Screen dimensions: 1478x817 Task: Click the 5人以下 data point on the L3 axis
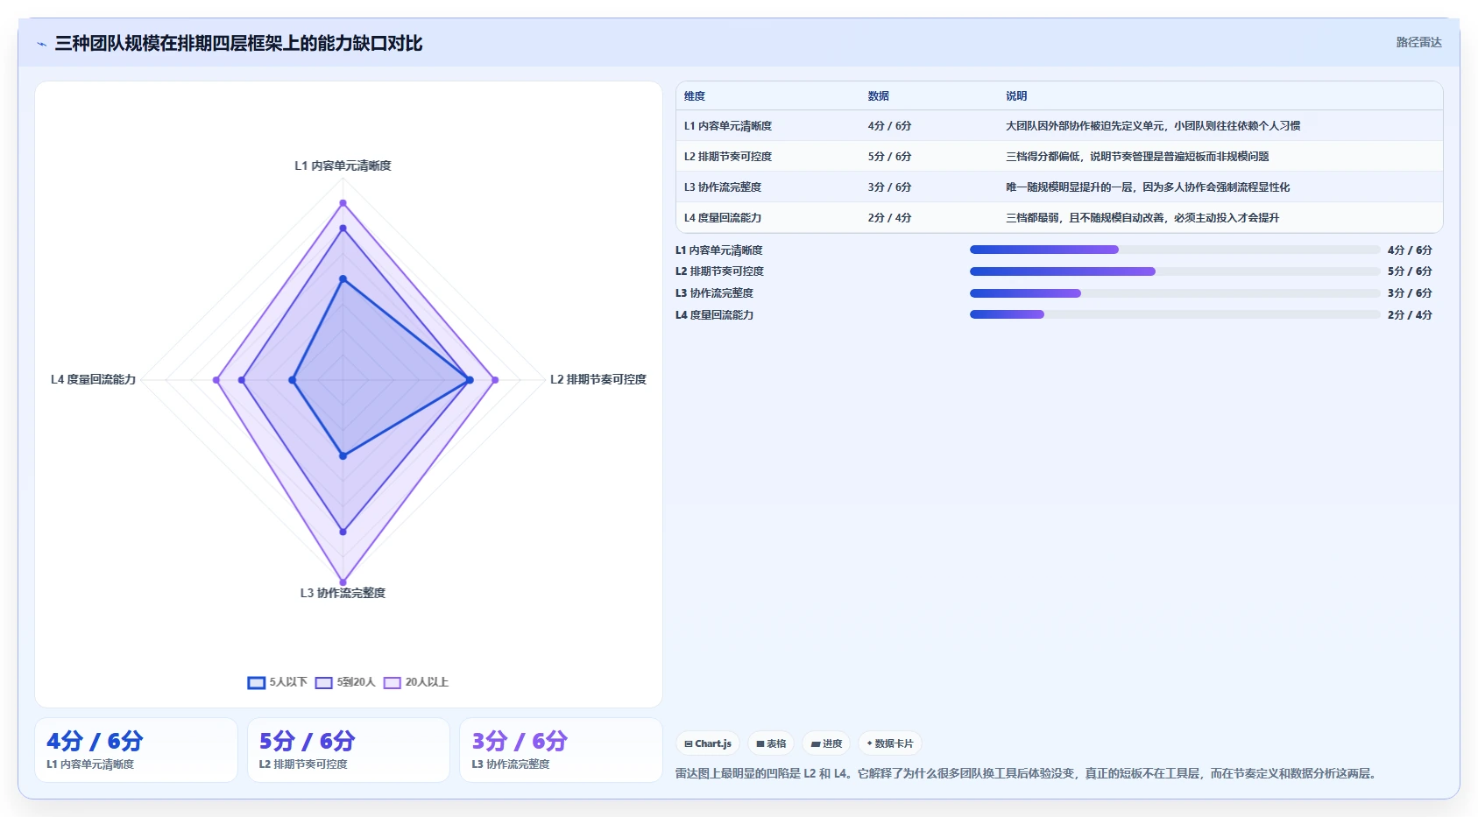tap(343, 455)
